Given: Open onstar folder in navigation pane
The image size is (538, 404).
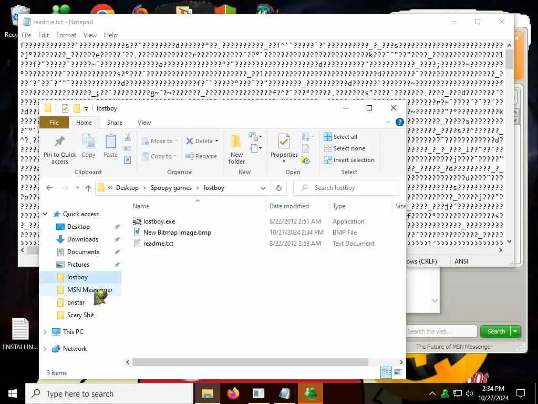Looking at the screenshot, I should point(76,302).
